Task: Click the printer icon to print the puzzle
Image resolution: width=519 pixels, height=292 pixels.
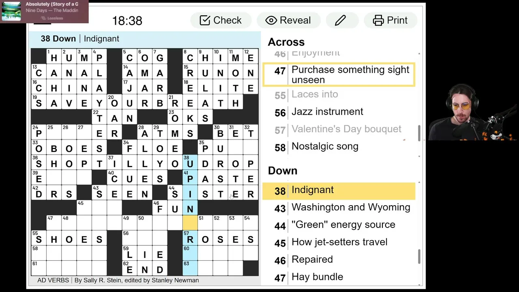Action: 378,20
